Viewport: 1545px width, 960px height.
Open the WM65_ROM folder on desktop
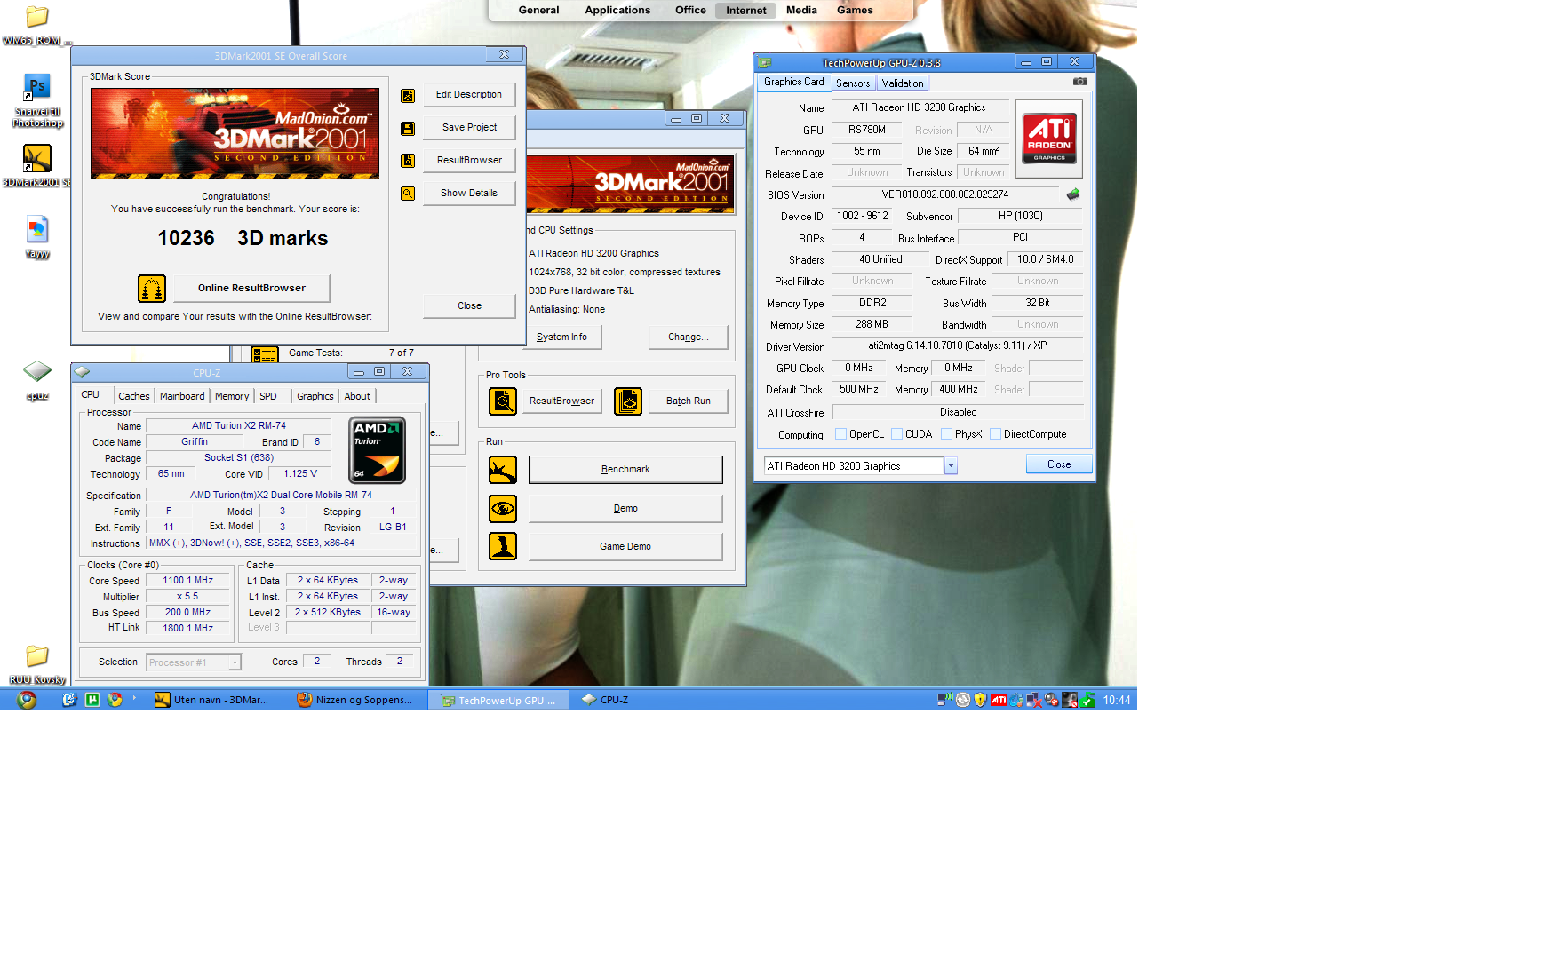click(36, 25)
